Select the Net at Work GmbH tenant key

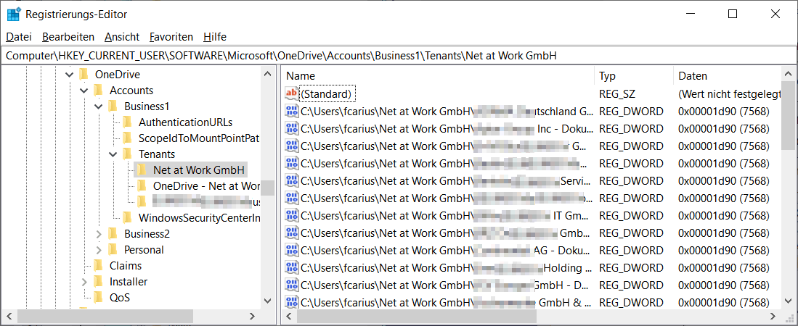200,170
